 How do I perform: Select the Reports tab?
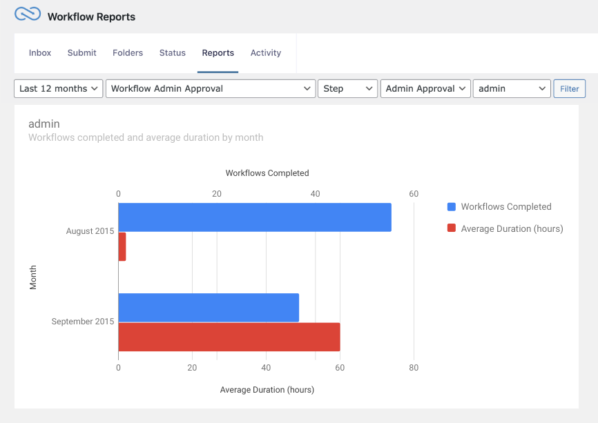(x=218, y=53)
